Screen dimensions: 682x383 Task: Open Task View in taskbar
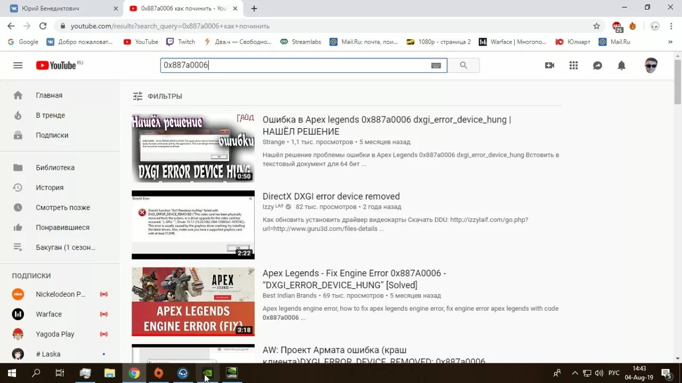point(60,373)
